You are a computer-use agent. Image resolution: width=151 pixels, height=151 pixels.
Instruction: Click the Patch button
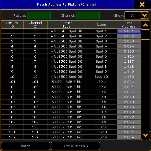click(26, 146)
